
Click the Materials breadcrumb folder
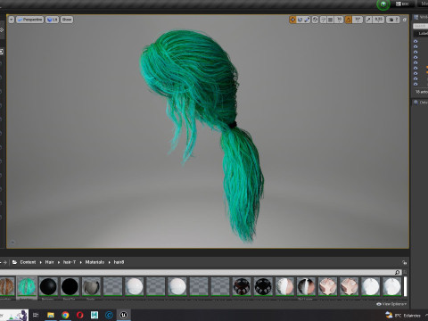pyautogui.click(x=95, y=262)
